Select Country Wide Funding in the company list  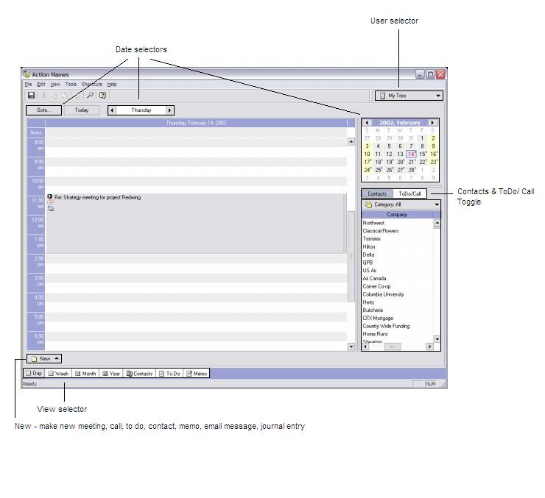(386, 326)
